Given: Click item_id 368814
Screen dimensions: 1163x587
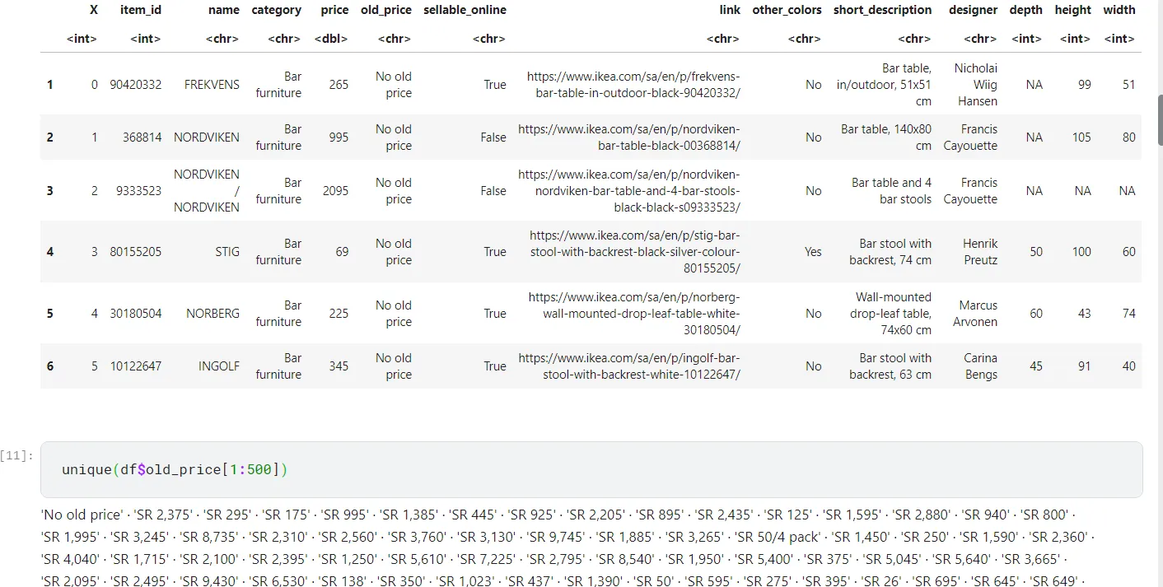Looking at the screenshot, I should coord(142,137).
